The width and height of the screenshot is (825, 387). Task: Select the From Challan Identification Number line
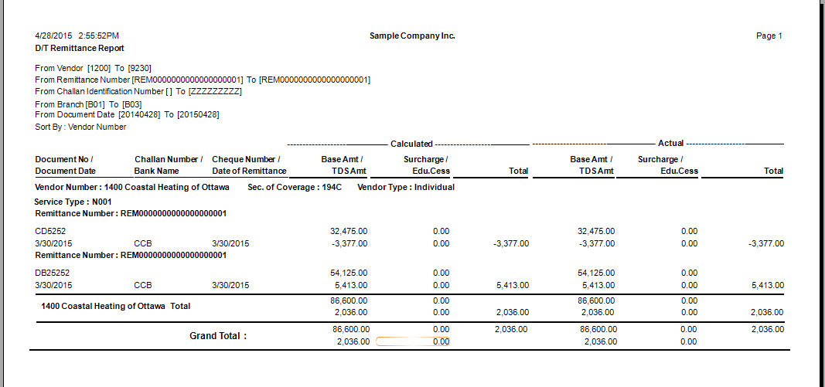138,91
